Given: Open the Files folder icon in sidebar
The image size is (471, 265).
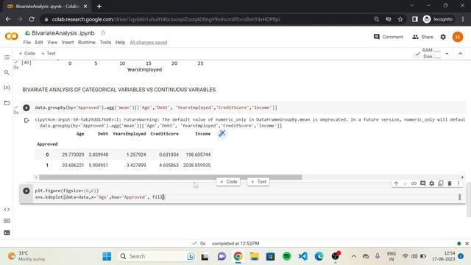Looking at the screenshot, I should (7, 103).
